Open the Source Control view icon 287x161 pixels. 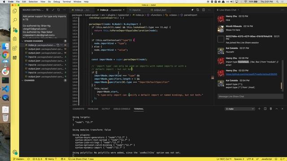point(15,30)
